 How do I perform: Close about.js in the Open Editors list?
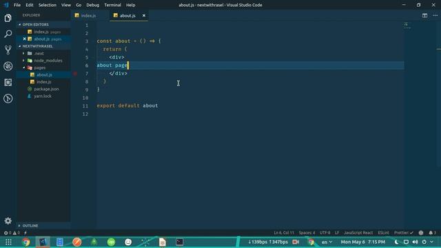point(25,39)
